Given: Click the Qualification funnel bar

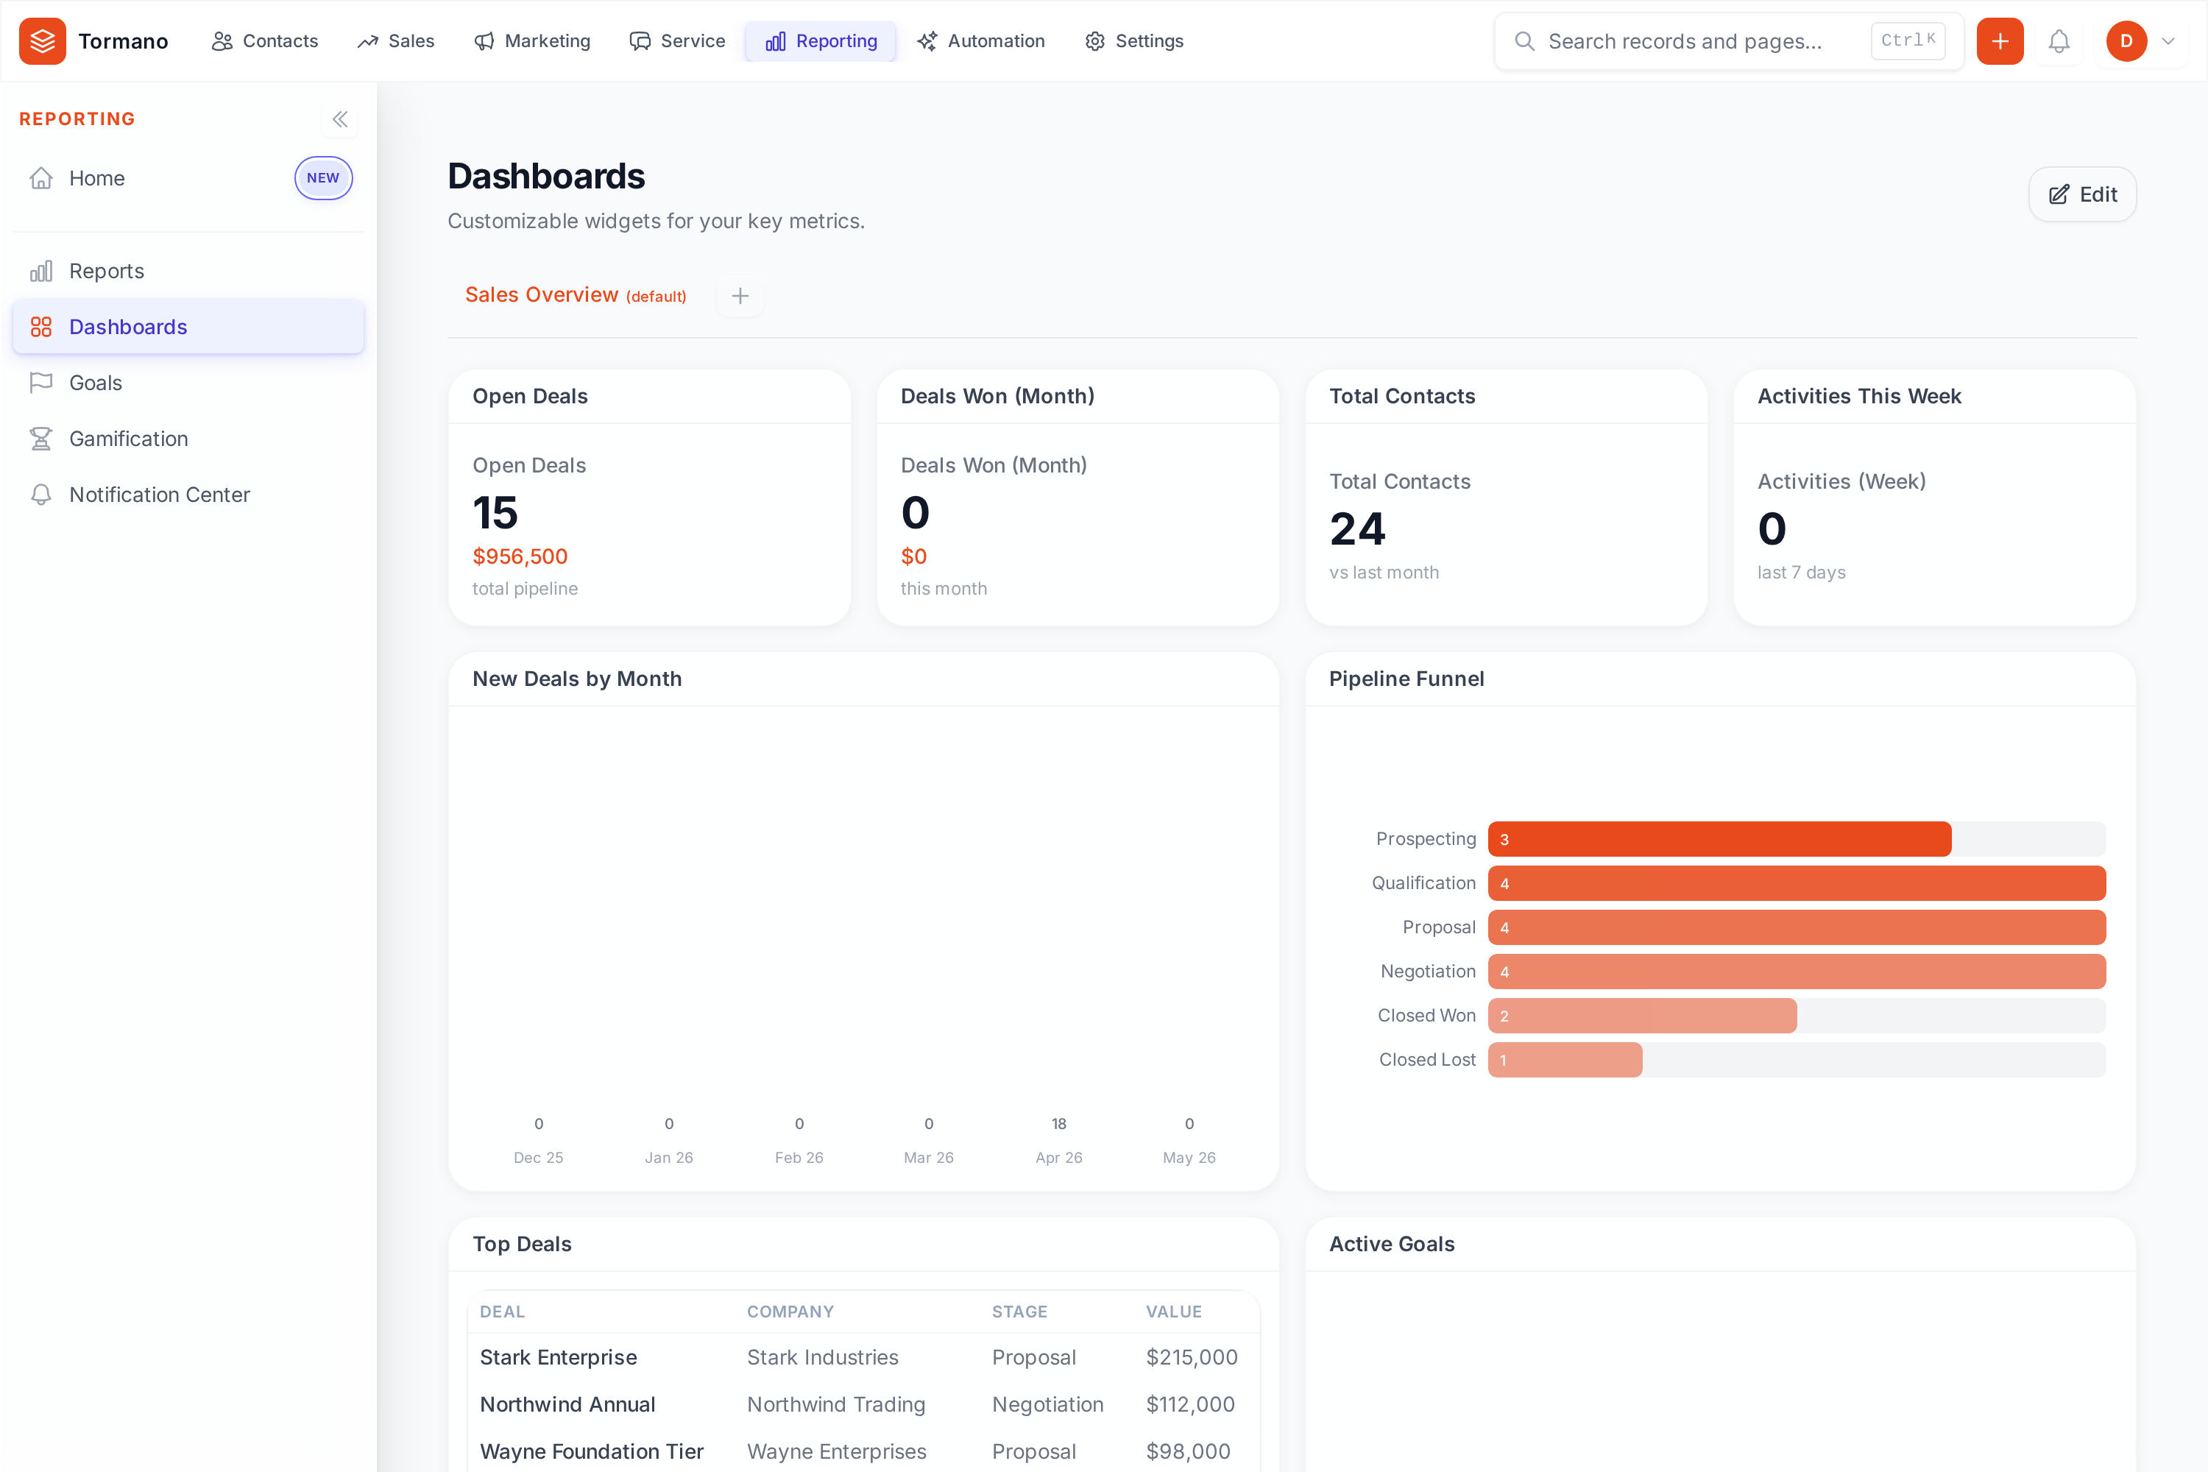Looking at the screenshot, I should [1797, 883].
